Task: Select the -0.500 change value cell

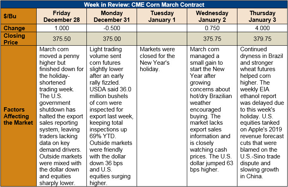Action: (112, 28)
